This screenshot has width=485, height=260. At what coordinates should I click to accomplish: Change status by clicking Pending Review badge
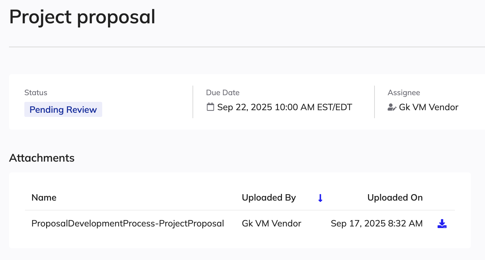pyautogui.click(x=63, y=110)
